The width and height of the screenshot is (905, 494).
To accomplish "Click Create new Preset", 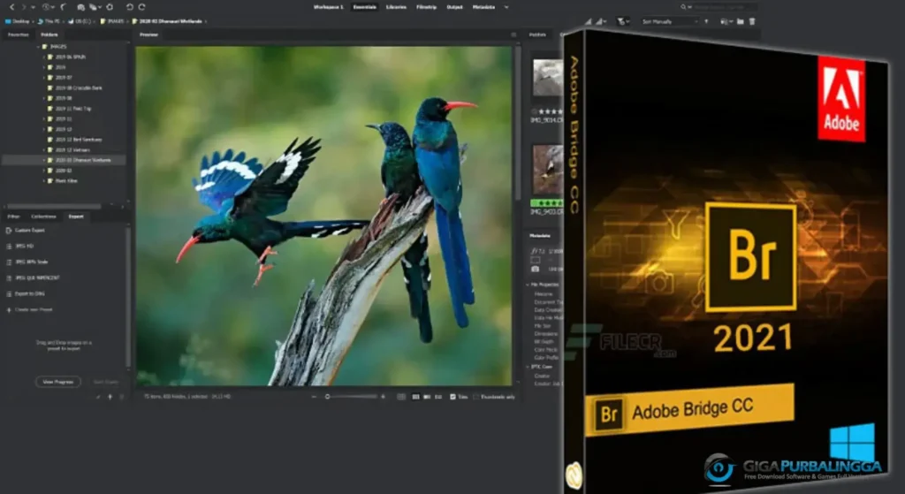I will tap(29, 310).
